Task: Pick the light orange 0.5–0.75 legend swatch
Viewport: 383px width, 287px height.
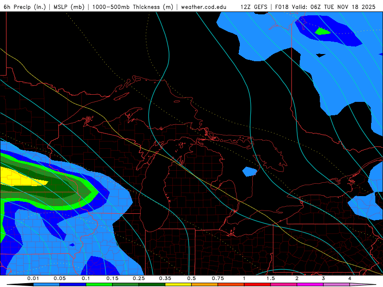Action: pos(205,285)
